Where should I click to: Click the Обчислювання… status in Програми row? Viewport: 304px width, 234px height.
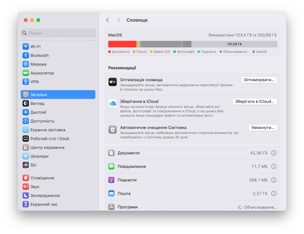click(260, 207)
